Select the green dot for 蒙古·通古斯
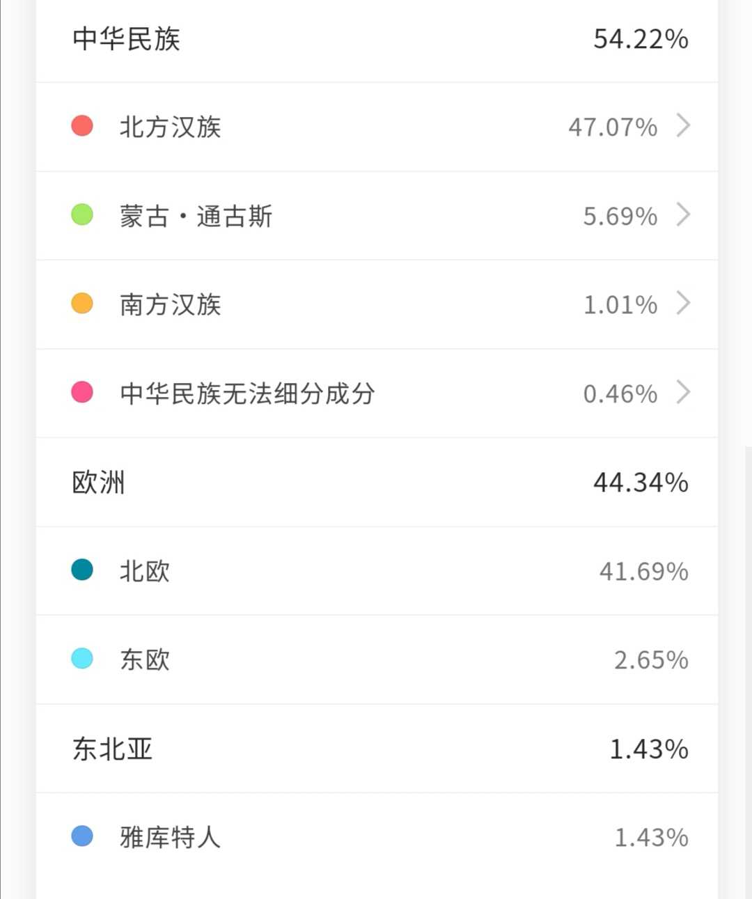752x899 pixels. [x=82, y=214]
